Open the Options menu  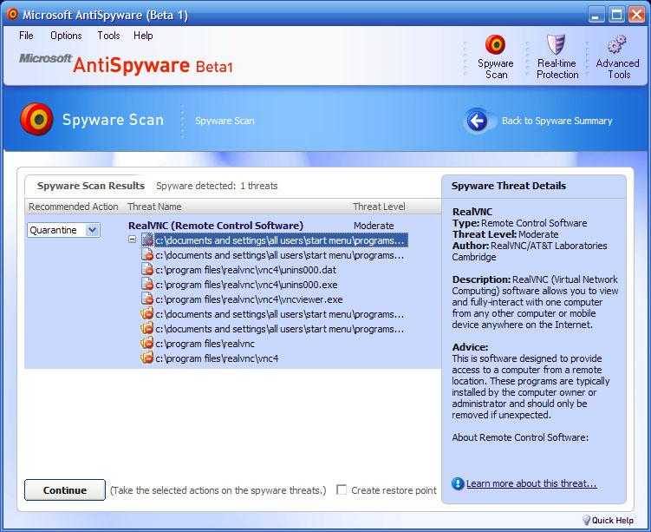[x=66, y=36]
